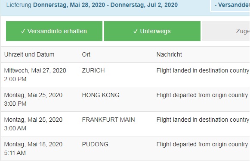Select the Mittwoch, Mai 27, 2020 date cell
Screen dimensions: 250x161
35,70
